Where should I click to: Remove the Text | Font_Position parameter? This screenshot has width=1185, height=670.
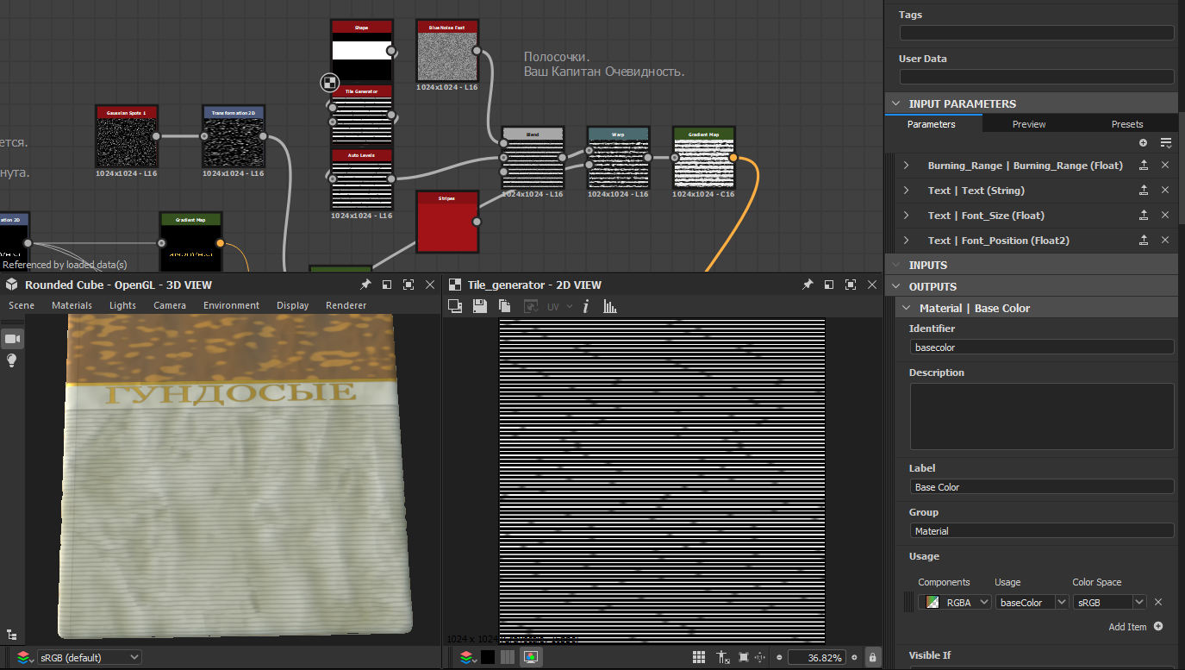coord(1165,241)
